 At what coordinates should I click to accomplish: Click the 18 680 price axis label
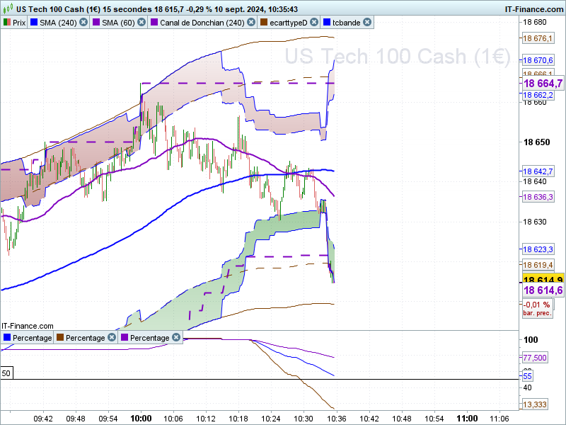[x=535, y=22]
